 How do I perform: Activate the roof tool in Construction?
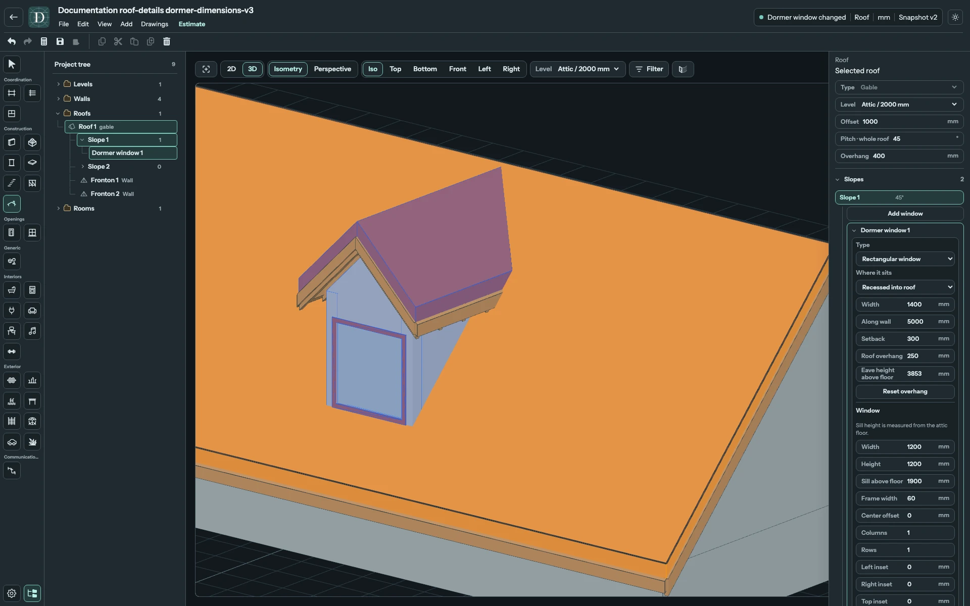pyautogui.click(x=12, y=204)
